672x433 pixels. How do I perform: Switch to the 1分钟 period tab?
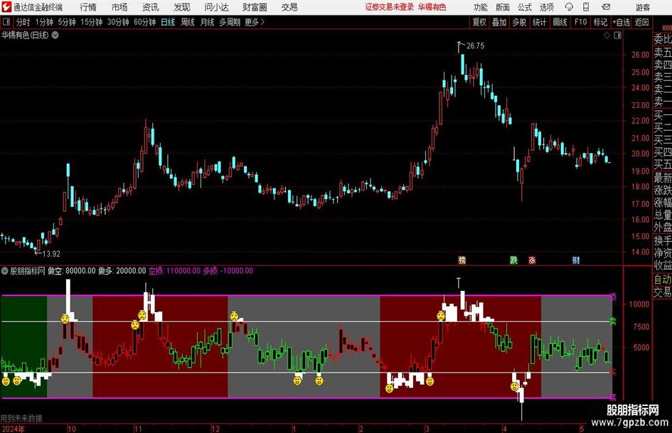tap(43, 22)
